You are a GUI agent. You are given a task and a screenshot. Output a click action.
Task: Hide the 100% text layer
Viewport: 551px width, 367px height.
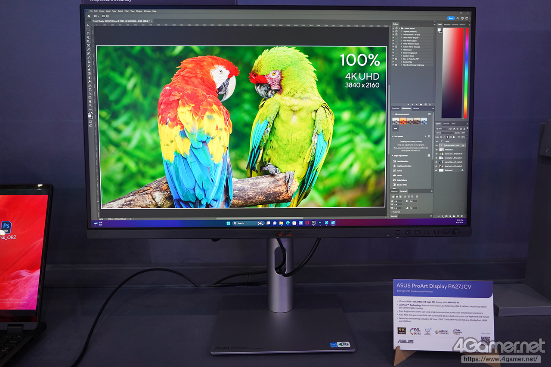(x=436, y=141)
